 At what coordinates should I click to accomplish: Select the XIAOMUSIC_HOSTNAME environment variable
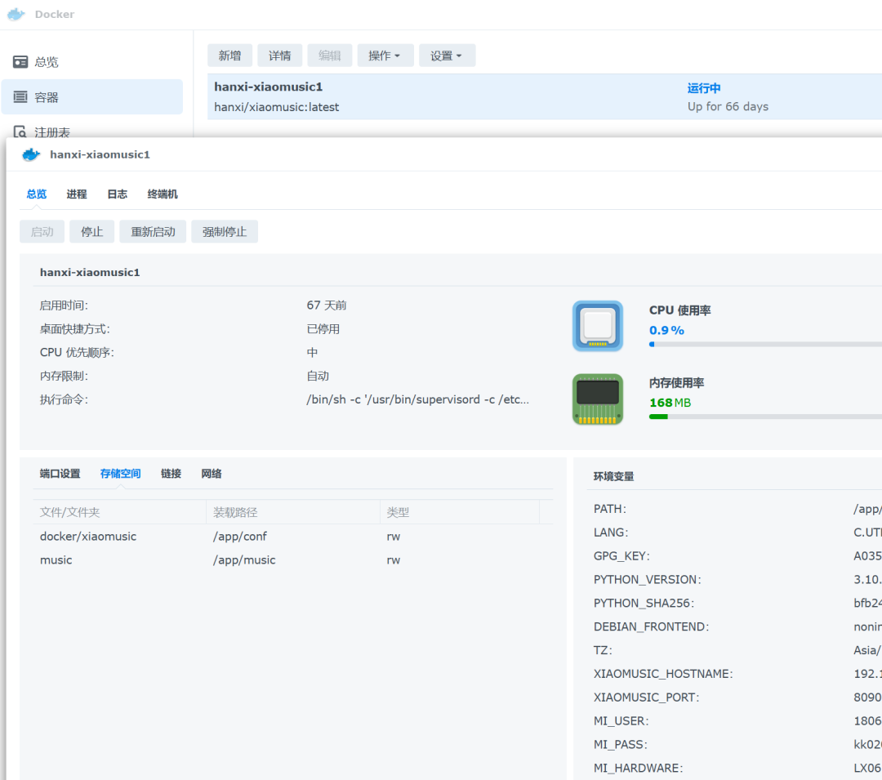click(x=663, y=674)
